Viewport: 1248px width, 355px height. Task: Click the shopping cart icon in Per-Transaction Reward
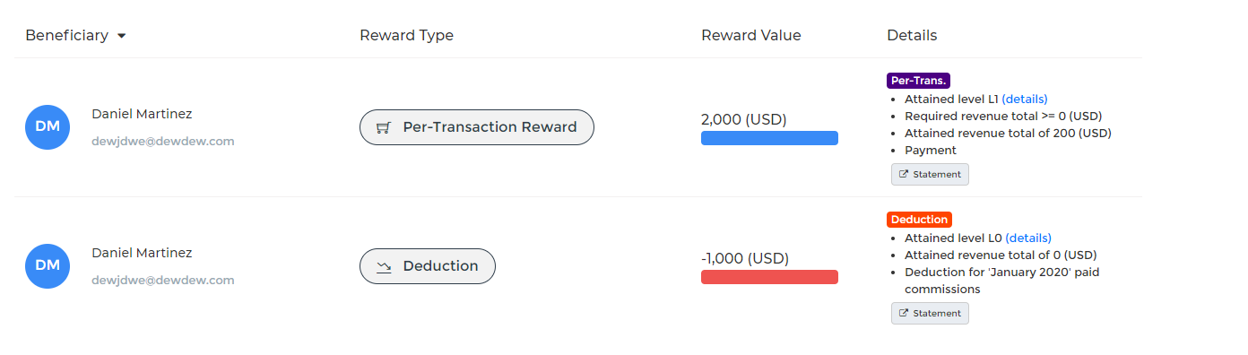click(x=383, y=127)
